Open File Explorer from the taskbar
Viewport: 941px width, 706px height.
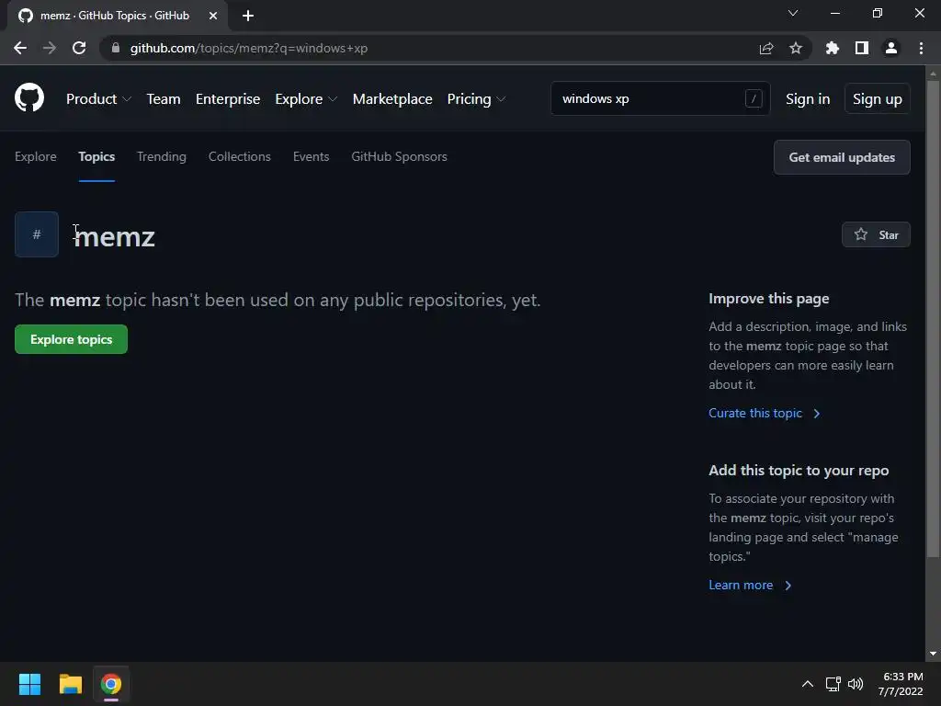coord(70,684)
